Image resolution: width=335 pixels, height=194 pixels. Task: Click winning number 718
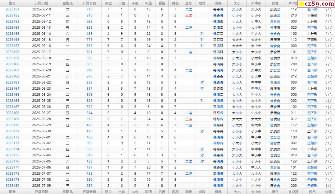tap(89, 9)
